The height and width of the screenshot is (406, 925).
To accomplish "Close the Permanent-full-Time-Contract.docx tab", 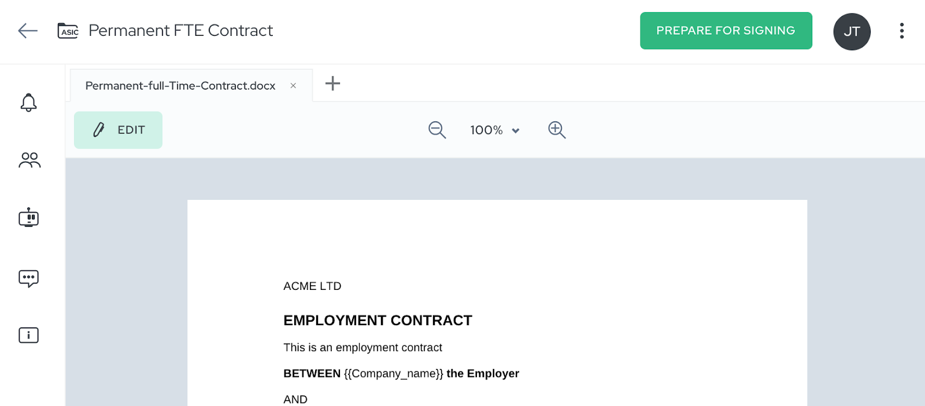I will (x=293, y=85).
